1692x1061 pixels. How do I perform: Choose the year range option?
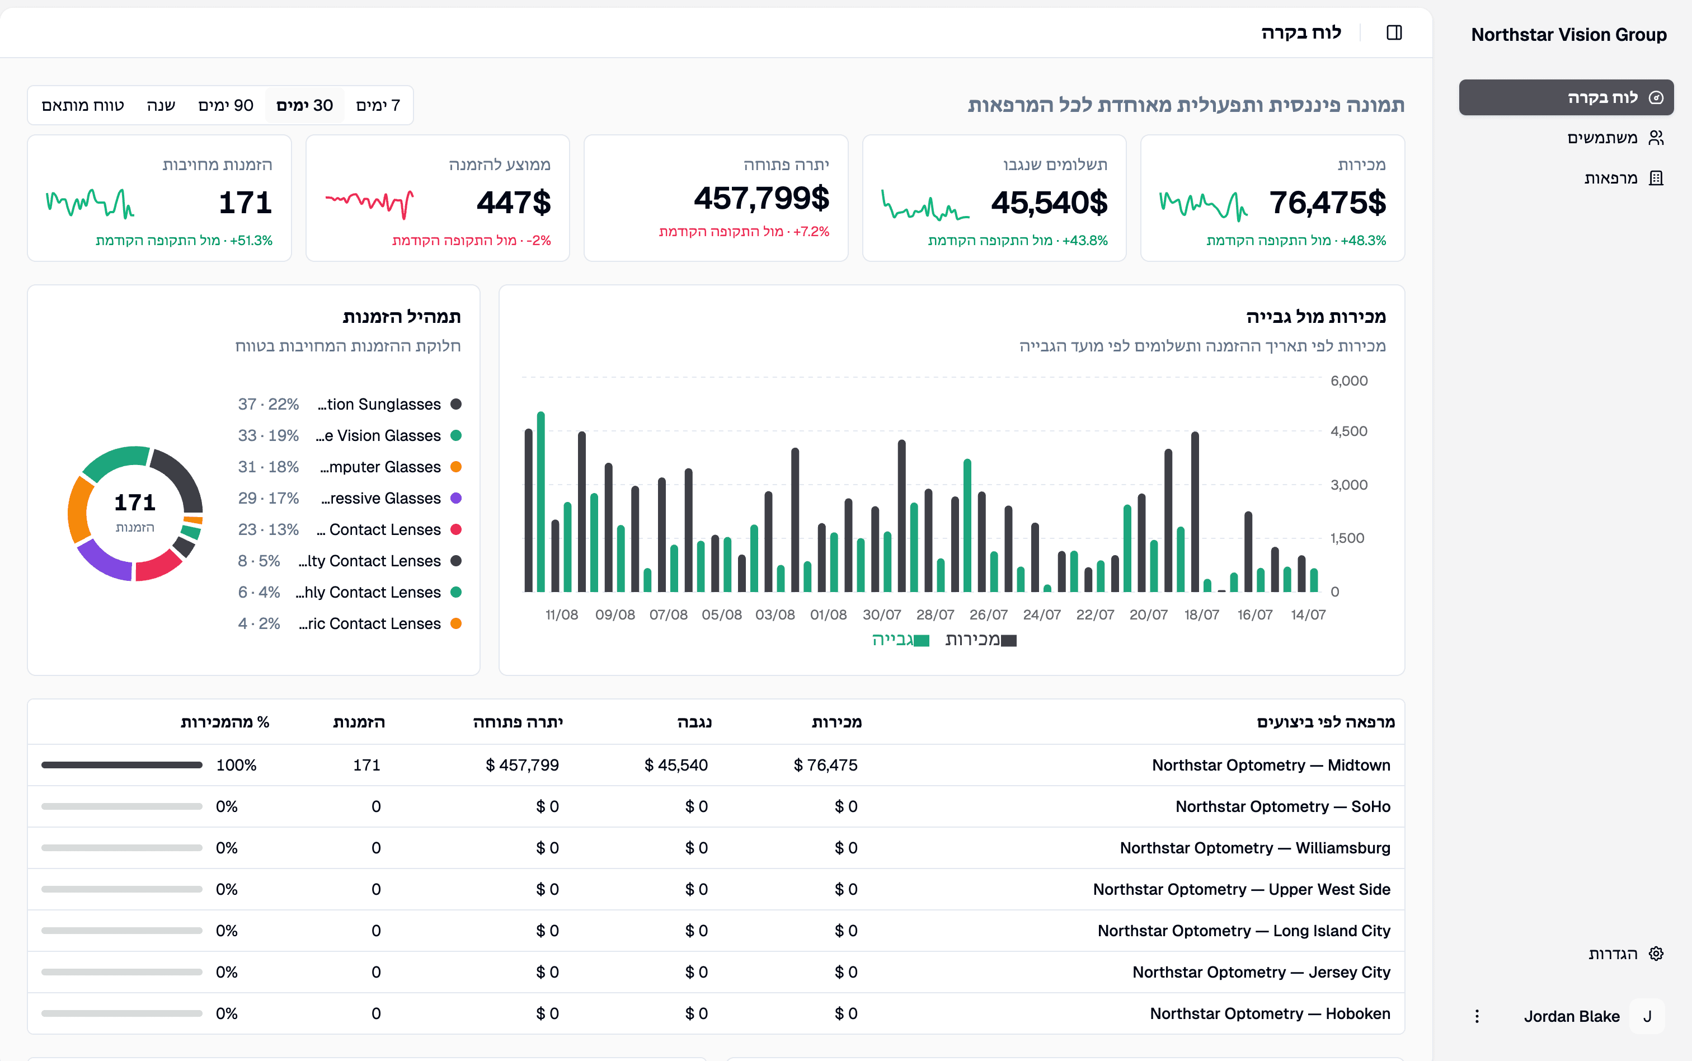point(161,105)
